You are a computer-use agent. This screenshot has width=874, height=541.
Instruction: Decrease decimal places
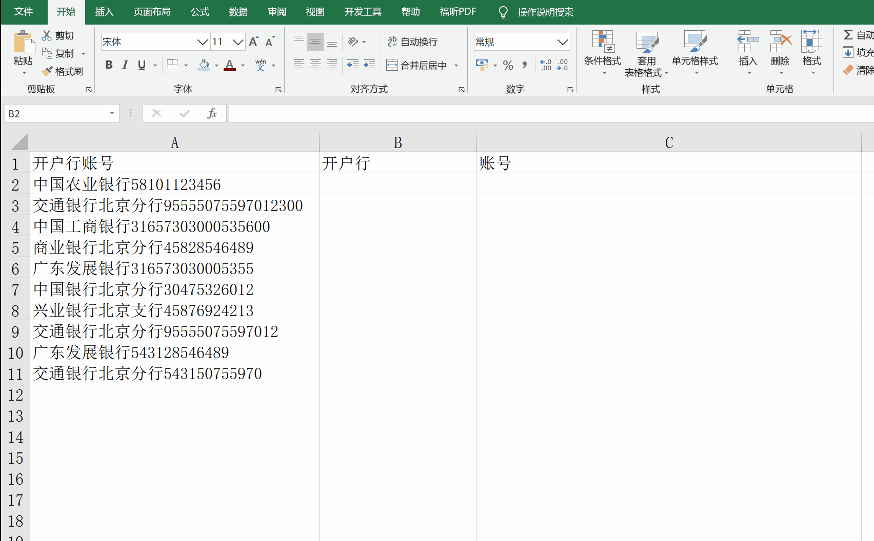coord(562,65)
